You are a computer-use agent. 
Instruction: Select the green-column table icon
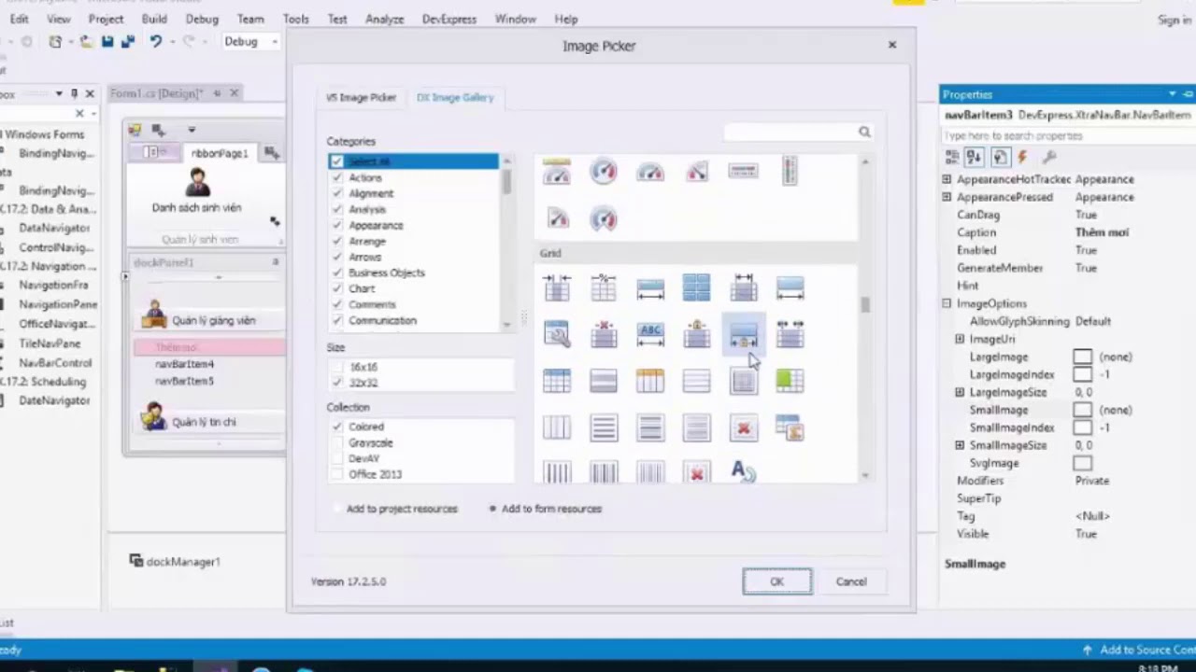click(x=790, y=381)
